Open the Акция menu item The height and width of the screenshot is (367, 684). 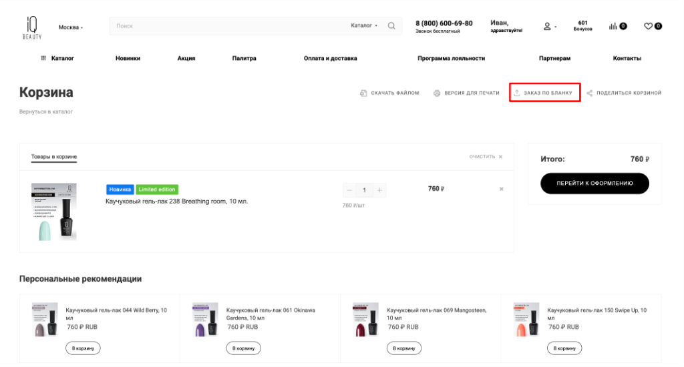coord(186,58)
